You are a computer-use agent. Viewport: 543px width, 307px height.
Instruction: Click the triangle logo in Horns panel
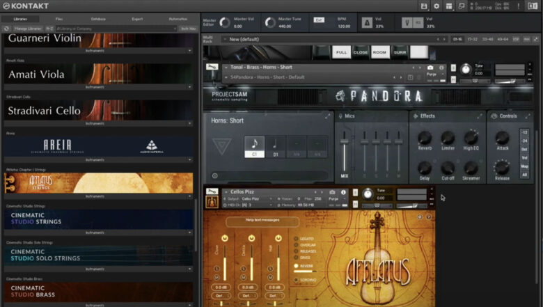pos(221,146)
